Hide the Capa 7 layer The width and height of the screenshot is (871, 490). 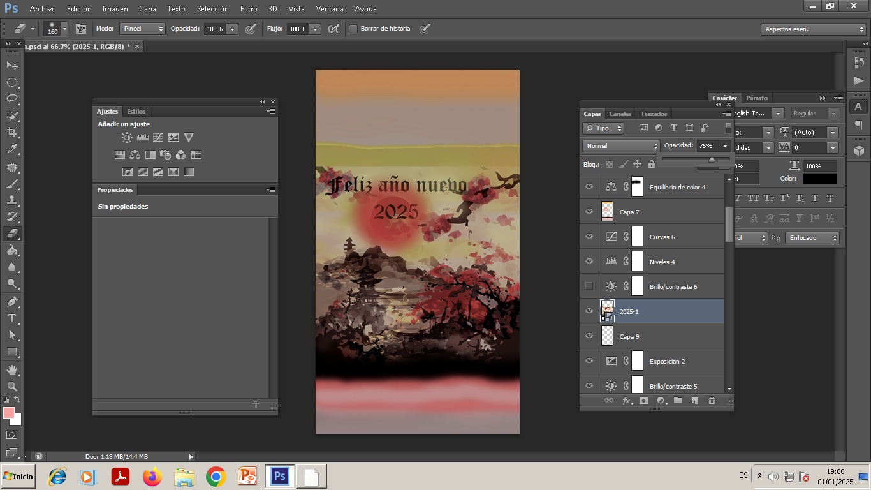point(589,212)
